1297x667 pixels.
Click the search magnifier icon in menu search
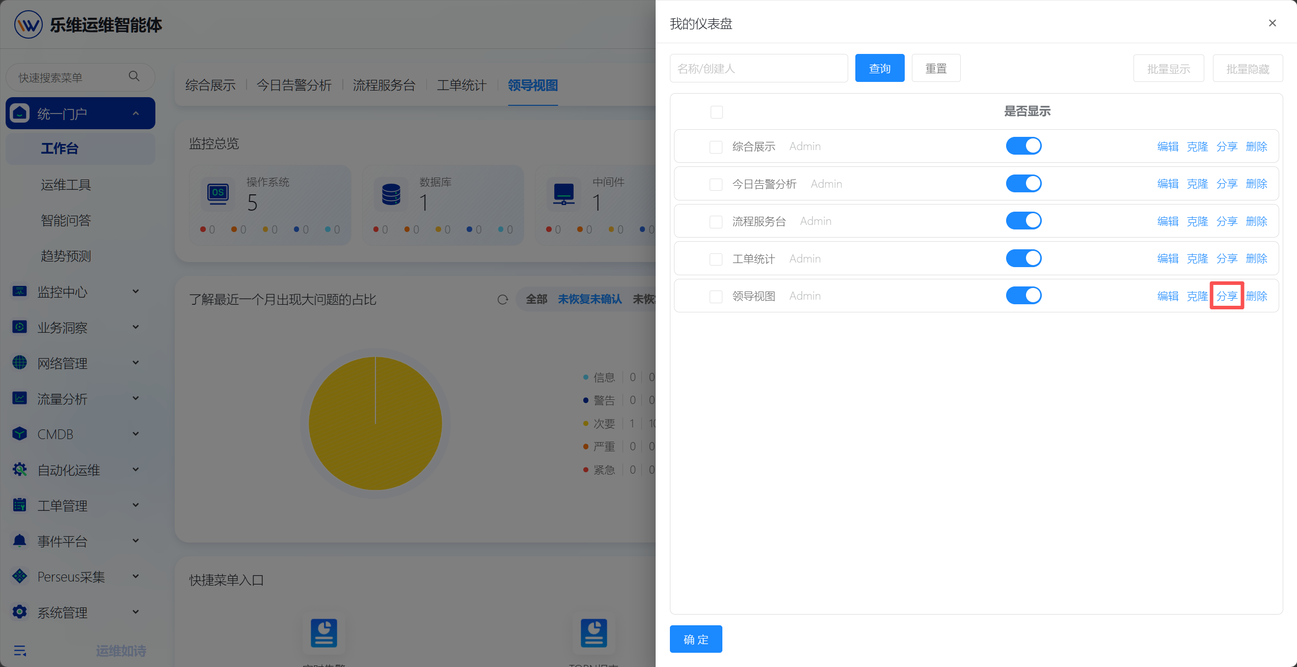click(134, 76)
